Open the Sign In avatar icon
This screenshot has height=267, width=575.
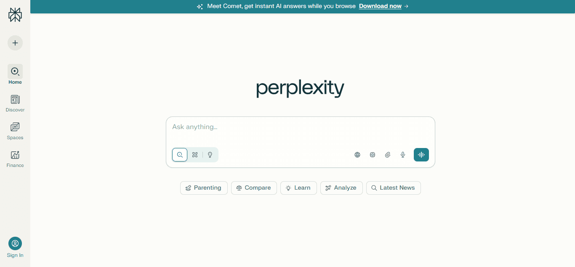tap(15, 243)
